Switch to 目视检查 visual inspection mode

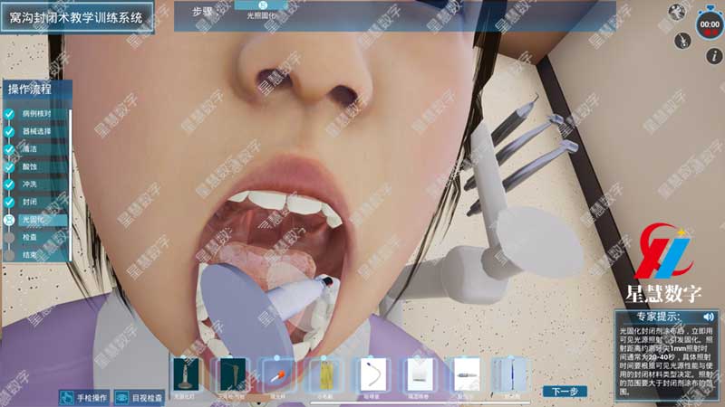139,397
